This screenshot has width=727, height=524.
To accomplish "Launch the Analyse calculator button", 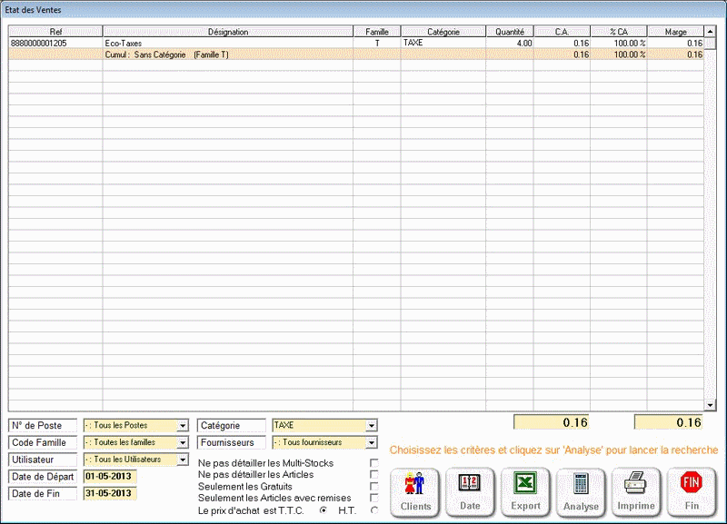I will 581,492.
